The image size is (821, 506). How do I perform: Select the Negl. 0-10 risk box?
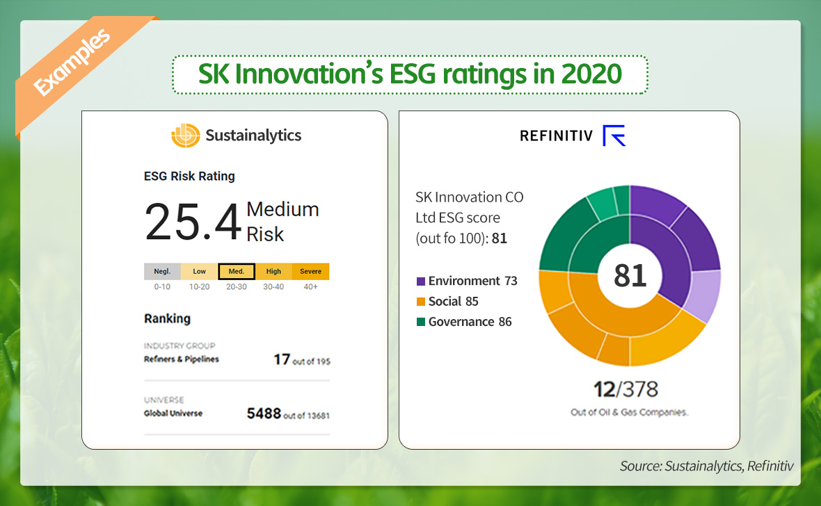click(x=162, y=272)
